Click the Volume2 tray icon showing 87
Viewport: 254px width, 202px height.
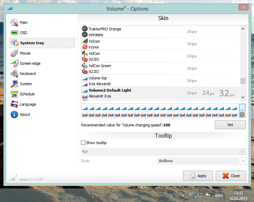tap(191, 195)
